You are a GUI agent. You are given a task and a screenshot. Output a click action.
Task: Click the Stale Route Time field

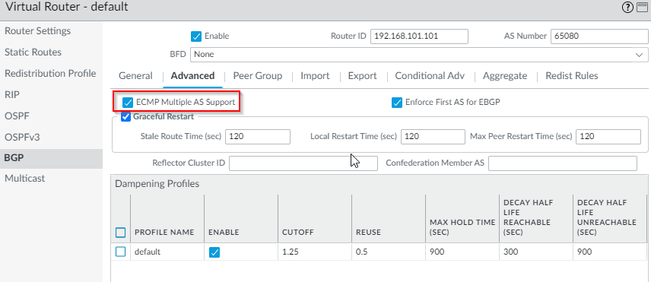coord(258,136)
